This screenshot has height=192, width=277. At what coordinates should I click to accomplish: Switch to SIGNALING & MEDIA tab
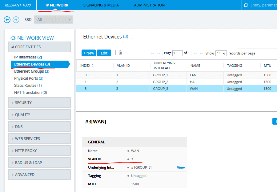[x=101, y=5]
